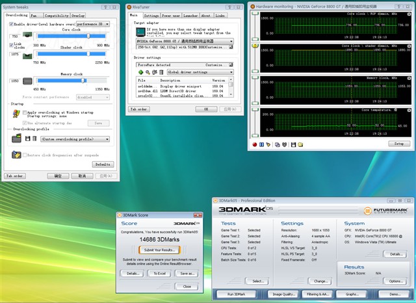The height and width of the screenshot is (303, 416).
Task: Delete overclocking profile with trash icon
Action: point(34,138)
